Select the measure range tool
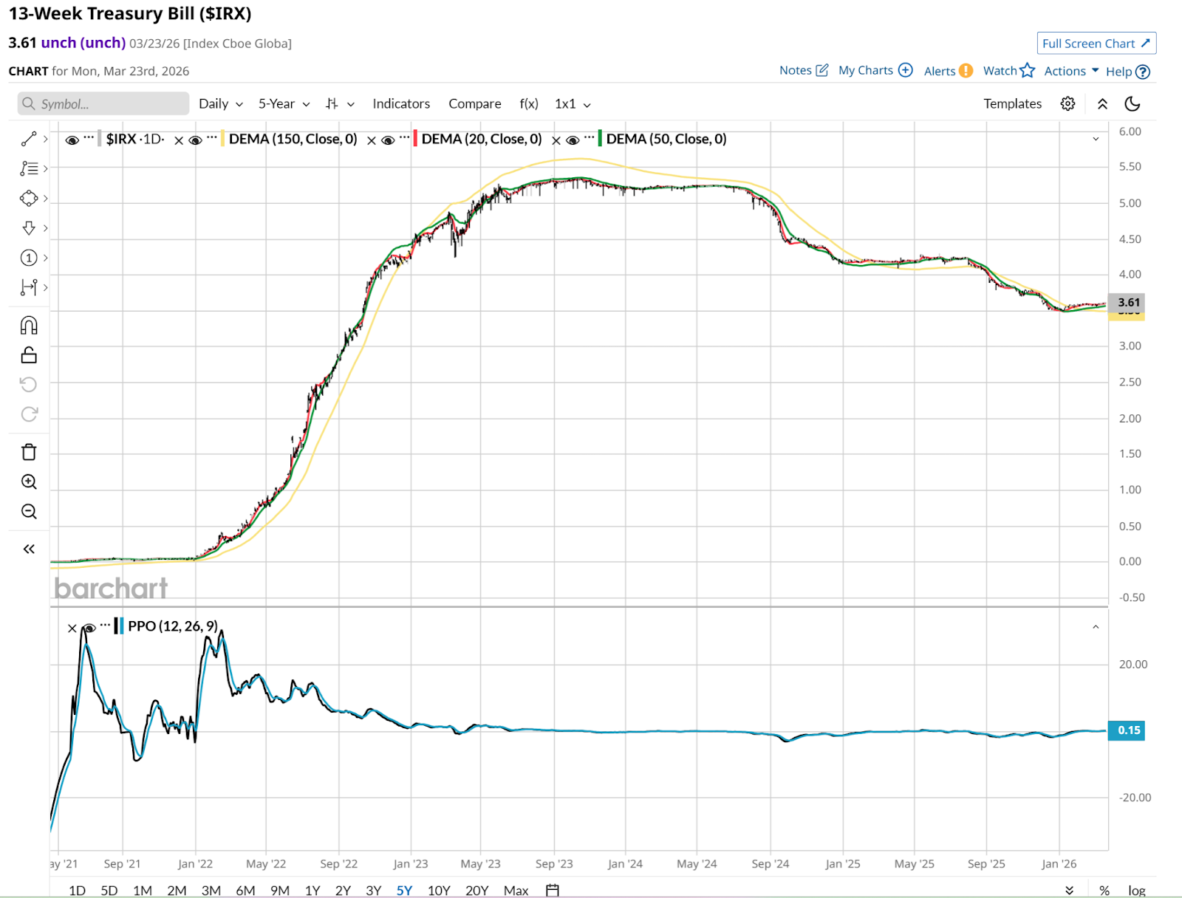 pyautogui.click(x=29, y=287)
